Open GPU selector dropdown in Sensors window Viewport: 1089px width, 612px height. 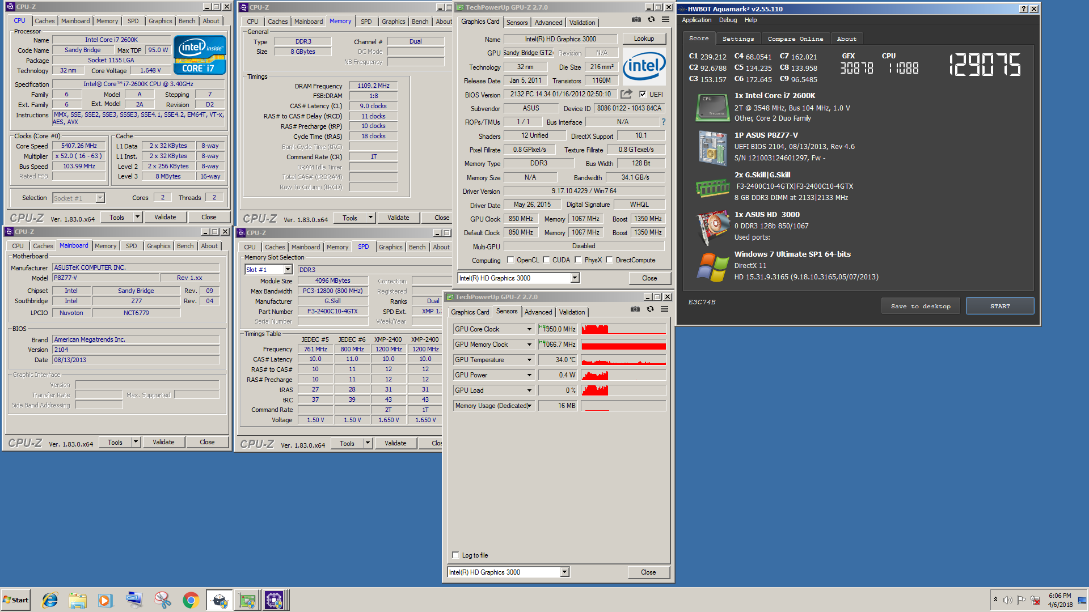tap(564, 572)
